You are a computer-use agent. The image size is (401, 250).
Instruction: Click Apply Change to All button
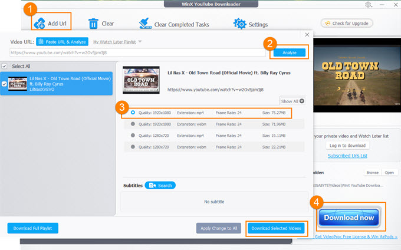pyautogui.click(x=219, y=228)
